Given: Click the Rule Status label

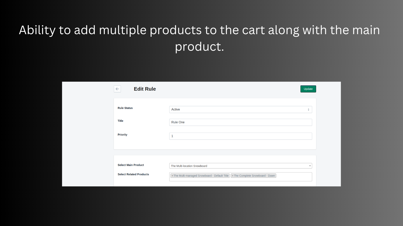Looking at the screenshot, I should [125, 108].
